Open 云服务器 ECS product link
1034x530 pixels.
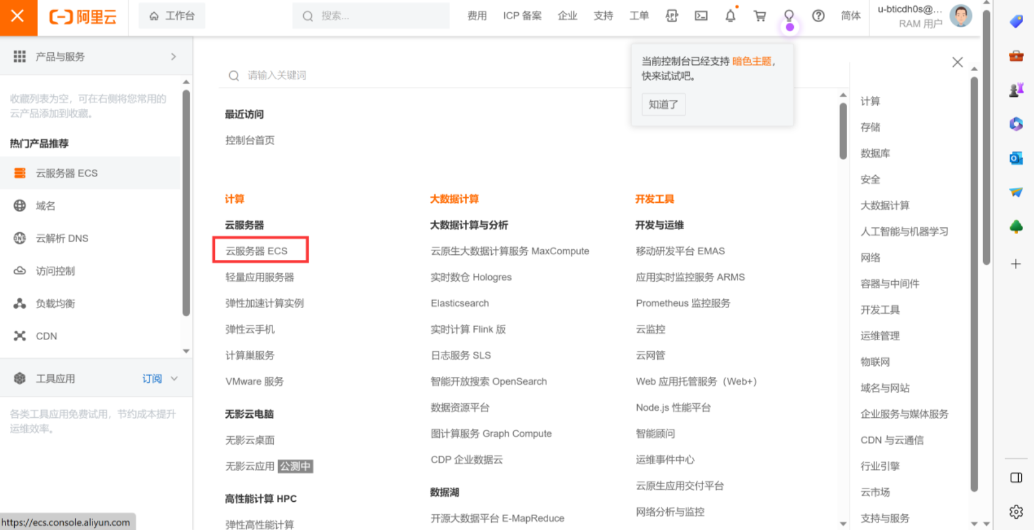(256, 251)
